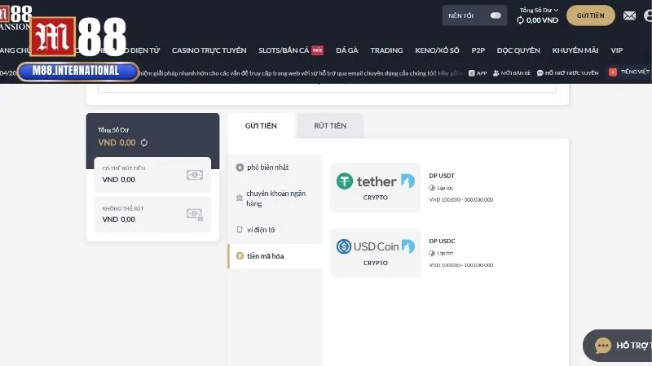Open VIP menu item
Viewport: 652px width, 366px height.
pyautogui.click(x=617, y=50)
